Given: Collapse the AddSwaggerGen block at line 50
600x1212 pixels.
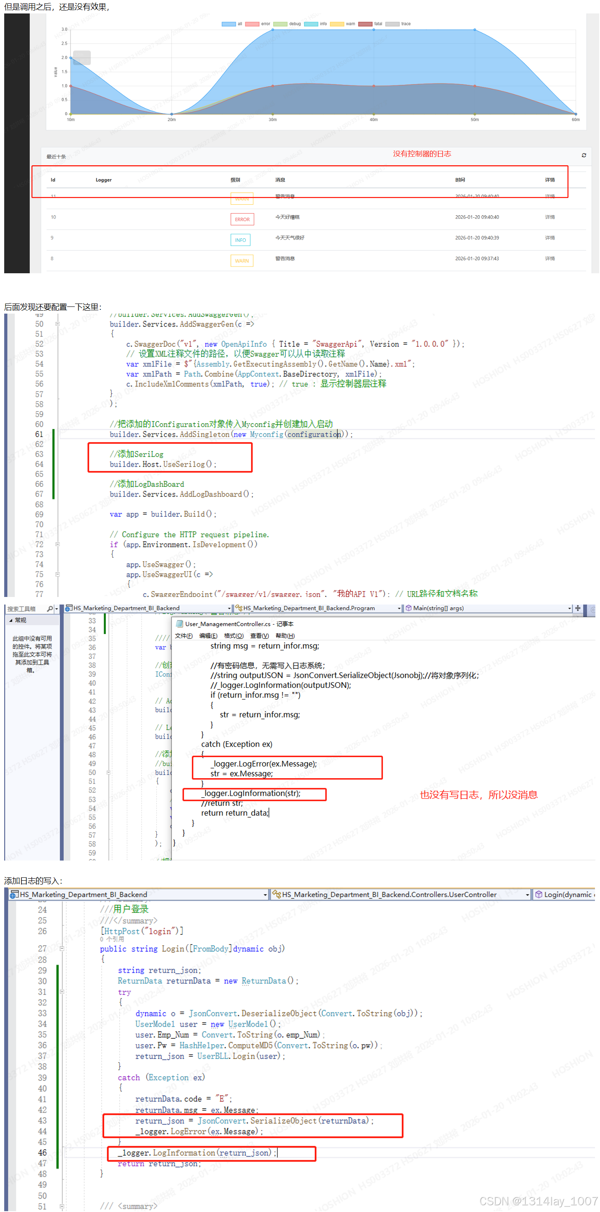Looking at the screenshot, I should pyautogui.click(x=58, y=324).
